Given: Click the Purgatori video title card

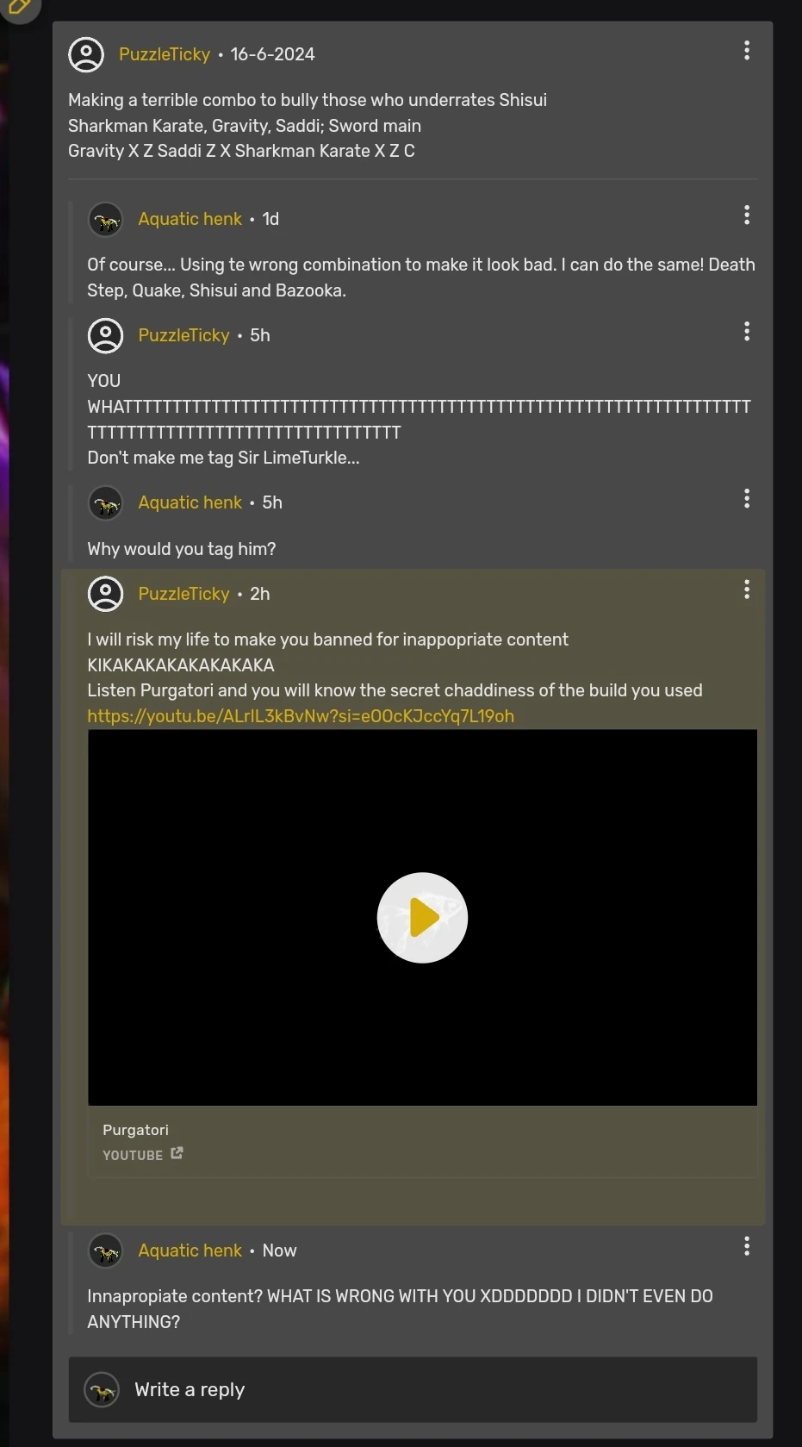Looking at the screenshot, I should point(422,1141).
